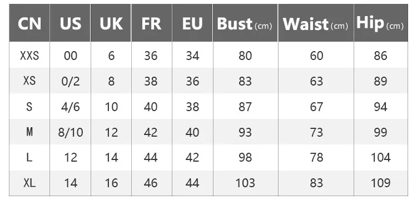Click the bust value 98
Screen dimensions: 417x200
[x=245, y=158]
